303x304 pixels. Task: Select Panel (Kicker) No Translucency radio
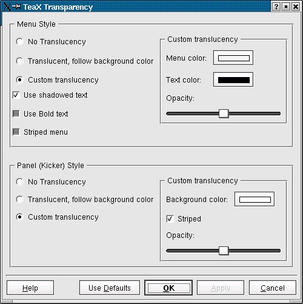pyautogui.click(x=19, y=181)
